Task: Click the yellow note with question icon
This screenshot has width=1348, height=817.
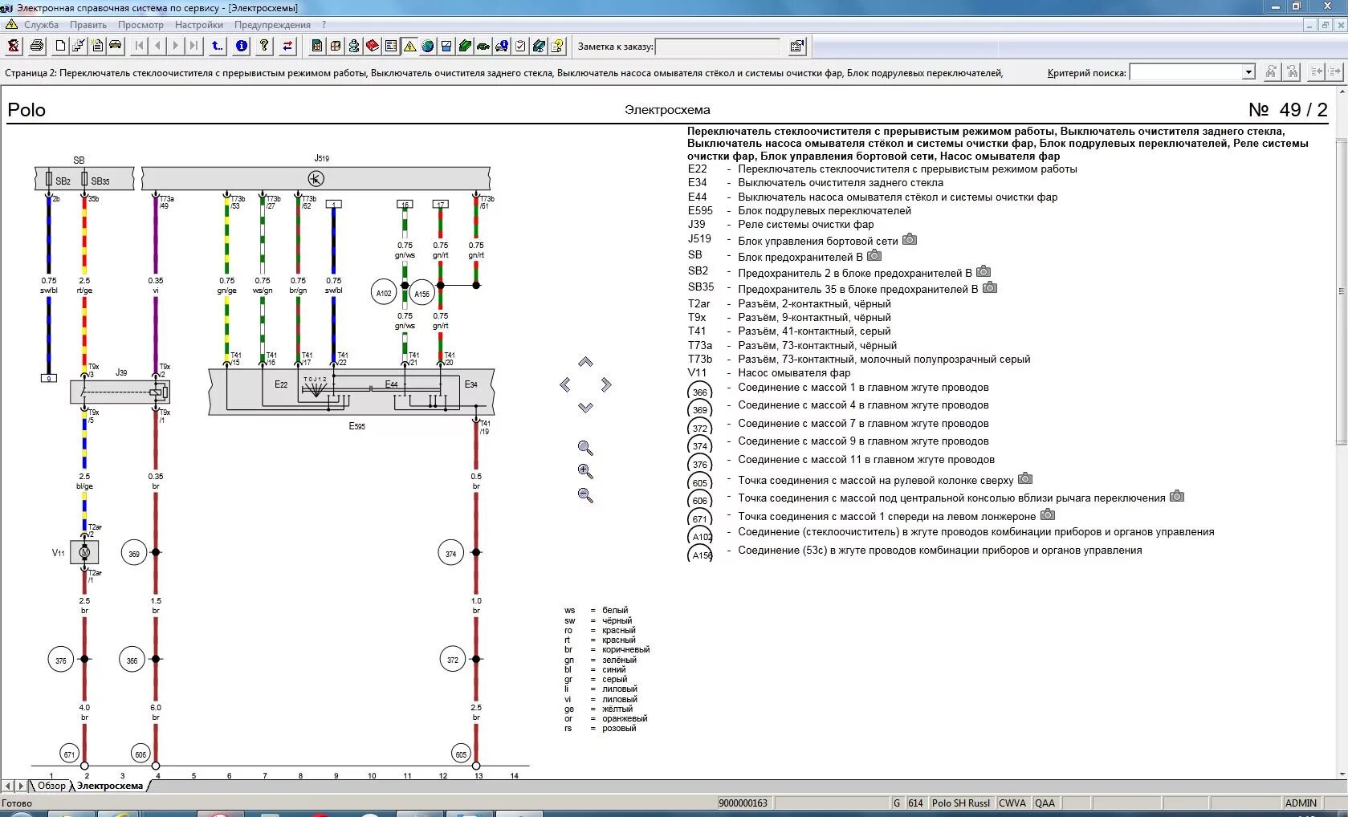Action: (557, 46)
